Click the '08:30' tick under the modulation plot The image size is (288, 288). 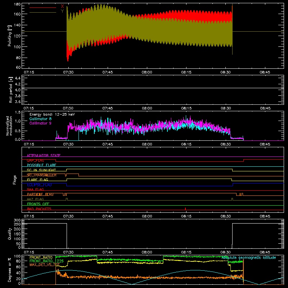coord(226,144)
